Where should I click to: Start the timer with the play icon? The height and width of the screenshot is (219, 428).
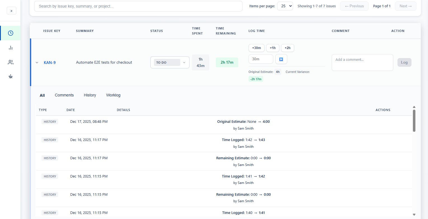(281, 59)
